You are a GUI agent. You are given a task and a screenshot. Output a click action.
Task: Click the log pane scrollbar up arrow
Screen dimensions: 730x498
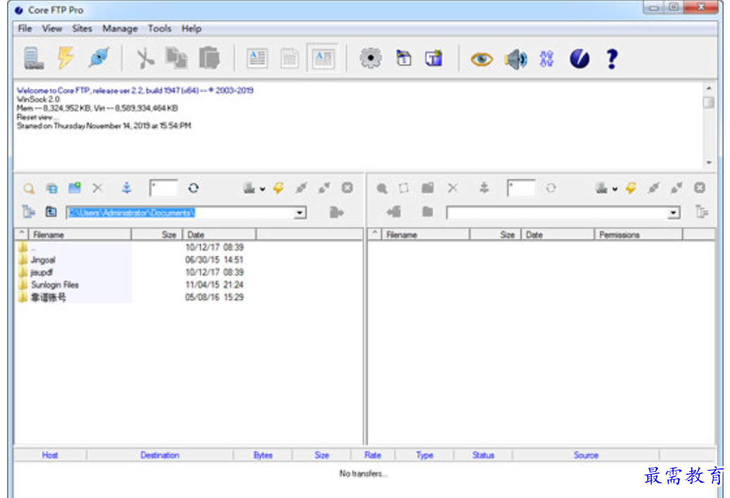(x=709, y=88)
